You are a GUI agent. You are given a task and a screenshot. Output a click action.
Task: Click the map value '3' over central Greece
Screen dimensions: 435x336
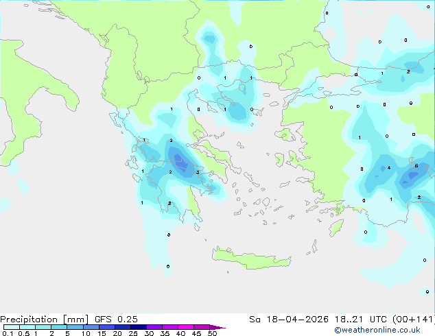pyautogui.click(x=198, y=172)
